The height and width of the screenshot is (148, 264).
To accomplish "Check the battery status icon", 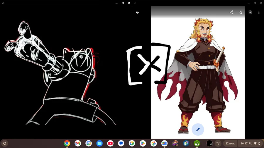I will pyautogui.click(x=259, y=143).
